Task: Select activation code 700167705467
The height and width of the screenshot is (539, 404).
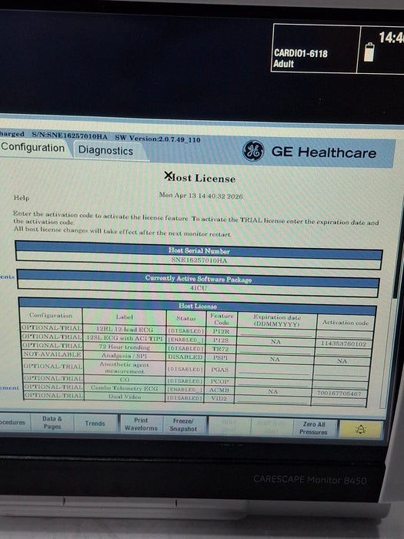Action: click(339, 393)
